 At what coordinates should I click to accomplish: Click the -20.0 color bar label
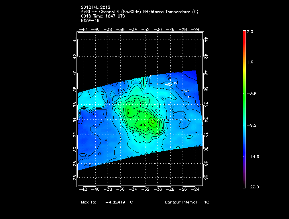tap(253, 187)
